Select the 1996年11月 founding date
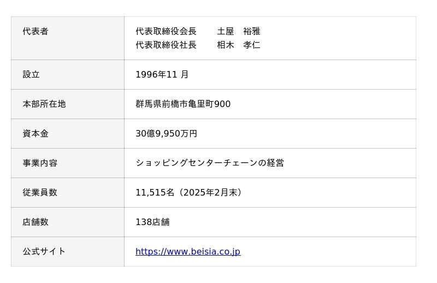437x283 pixels. pyautogui.click(x=162, y=74)
